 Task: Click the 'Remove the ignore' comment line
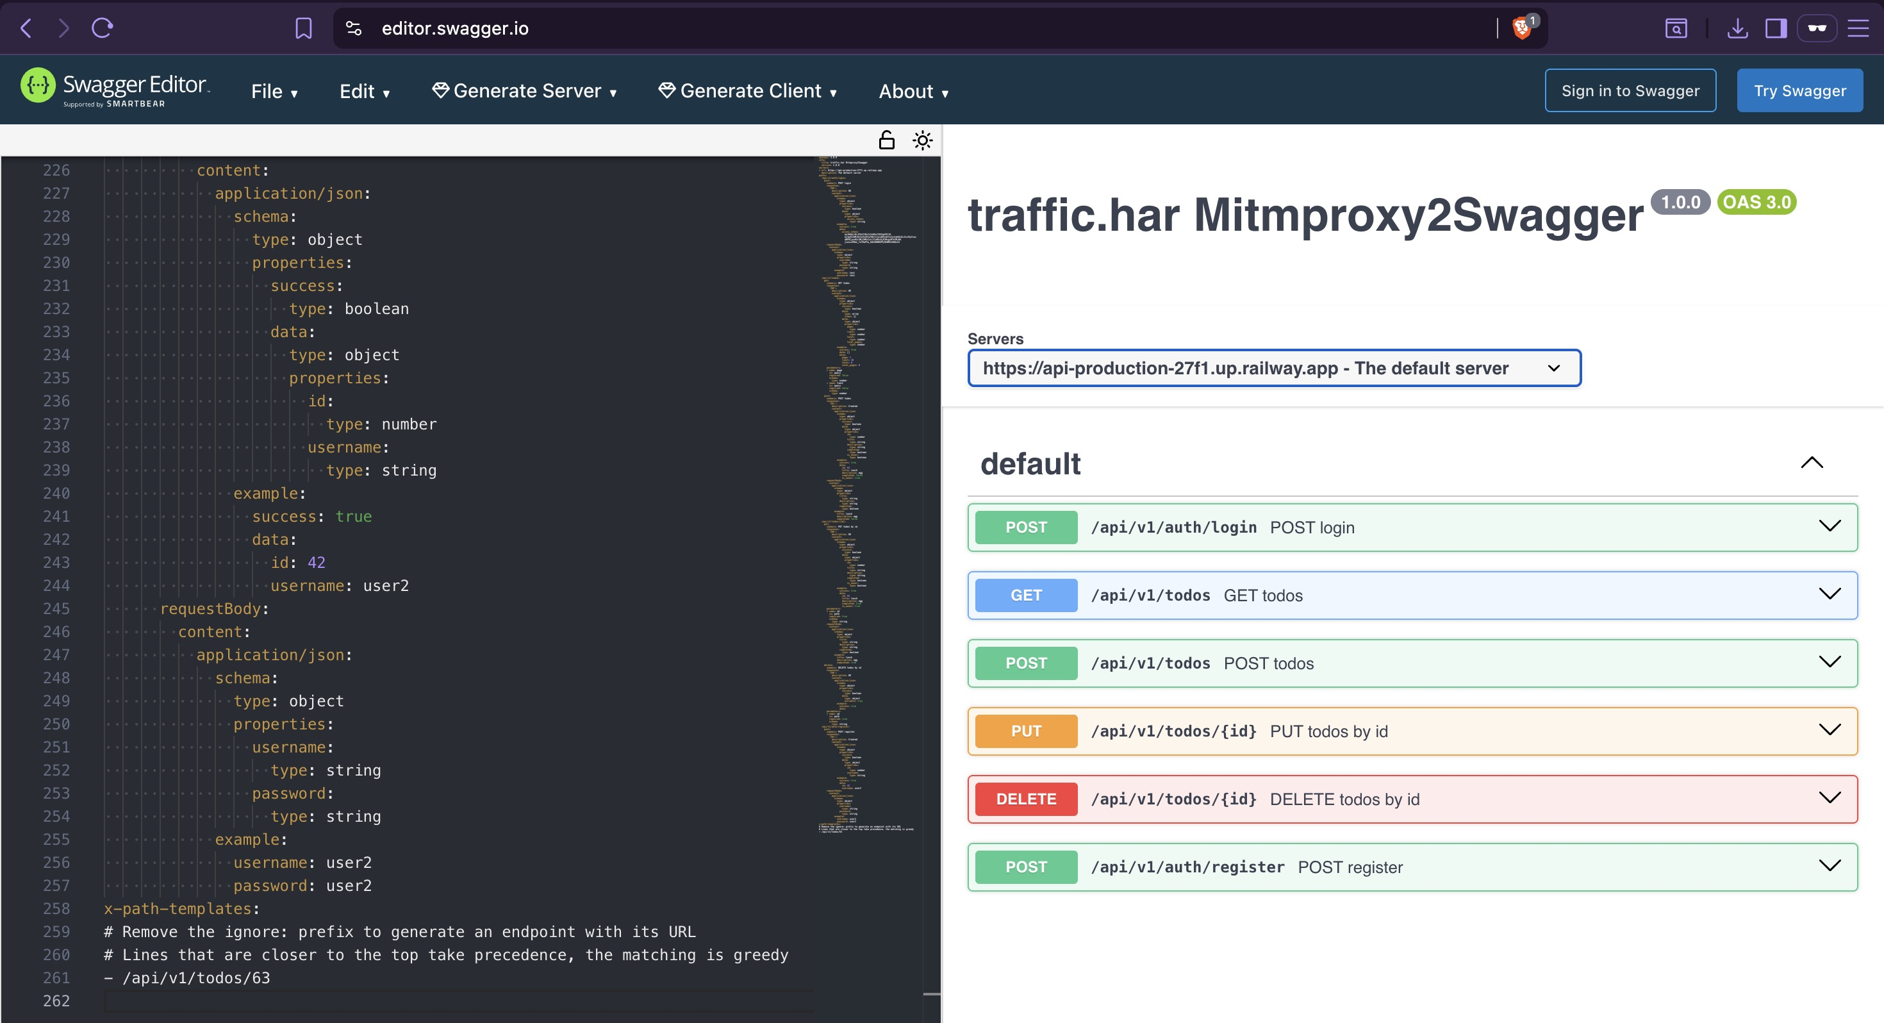point(399,932)
